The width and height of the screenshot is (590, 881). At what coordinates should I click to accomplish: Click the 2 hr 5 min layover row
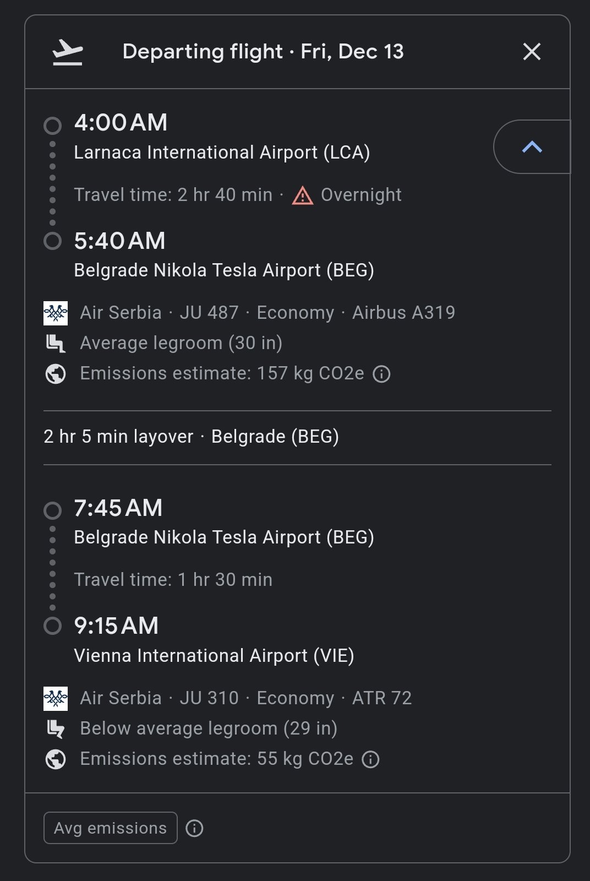tap(191, 437)
